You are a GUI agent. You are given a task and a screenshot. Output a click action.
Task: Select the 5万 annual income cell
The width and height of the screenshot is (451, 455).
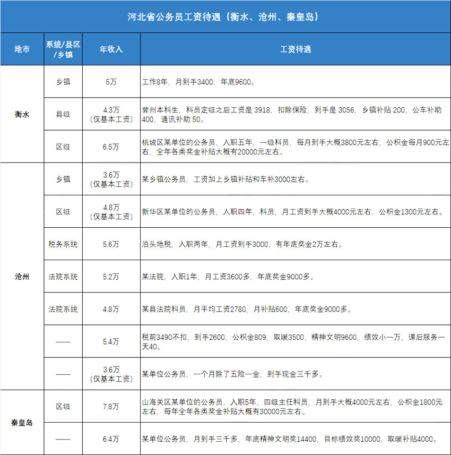click(x=111, y=82)
